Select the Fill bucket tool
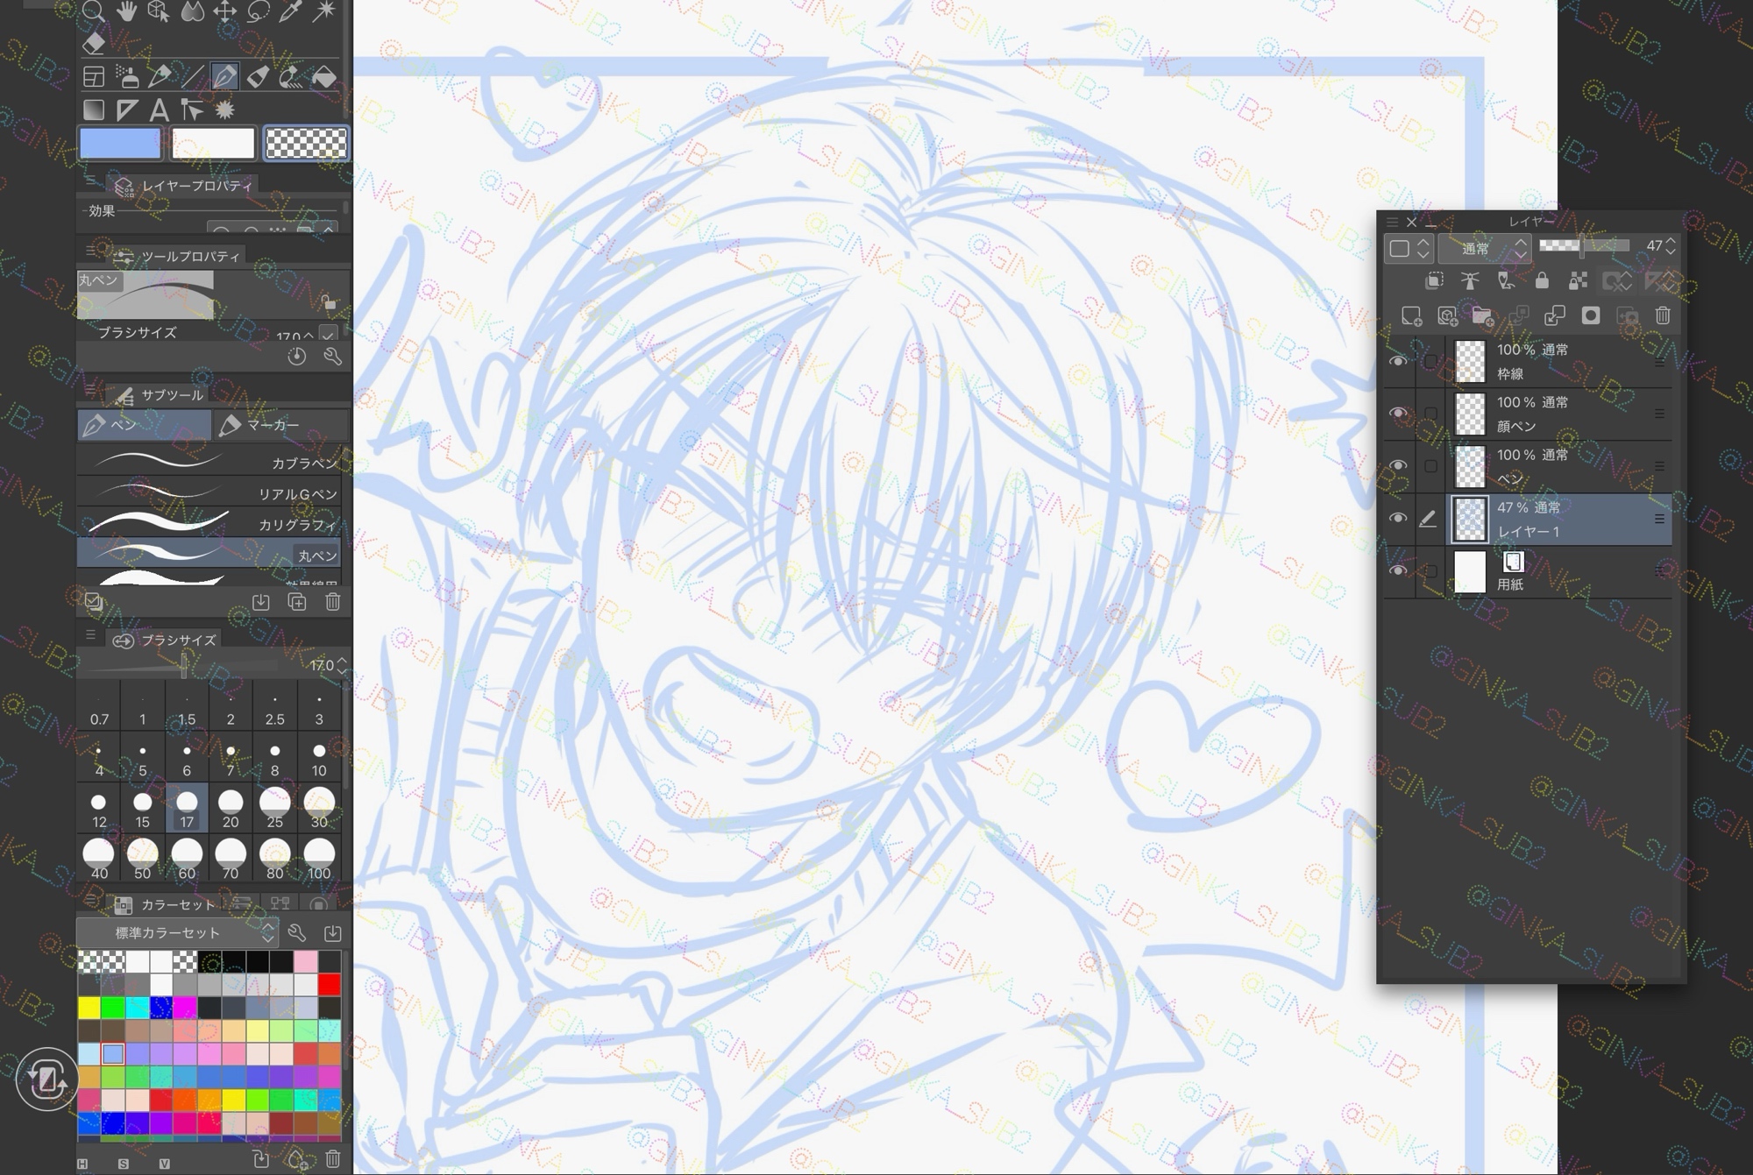1753x1175 pixels. (323, 77)
